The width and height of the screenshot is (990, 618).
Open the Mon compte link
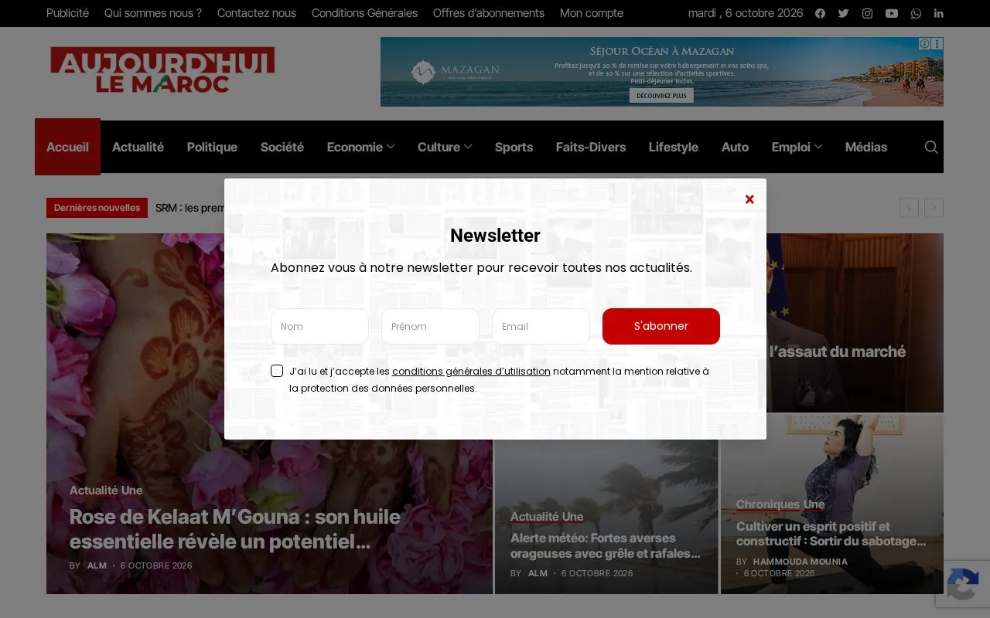pos(592,13)
